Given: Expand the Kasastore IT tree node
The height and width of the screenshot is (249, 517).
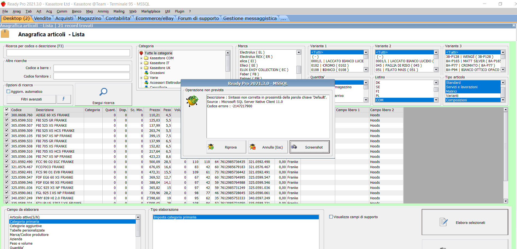Looking at the screenshot, I should [x=141, y=63].
